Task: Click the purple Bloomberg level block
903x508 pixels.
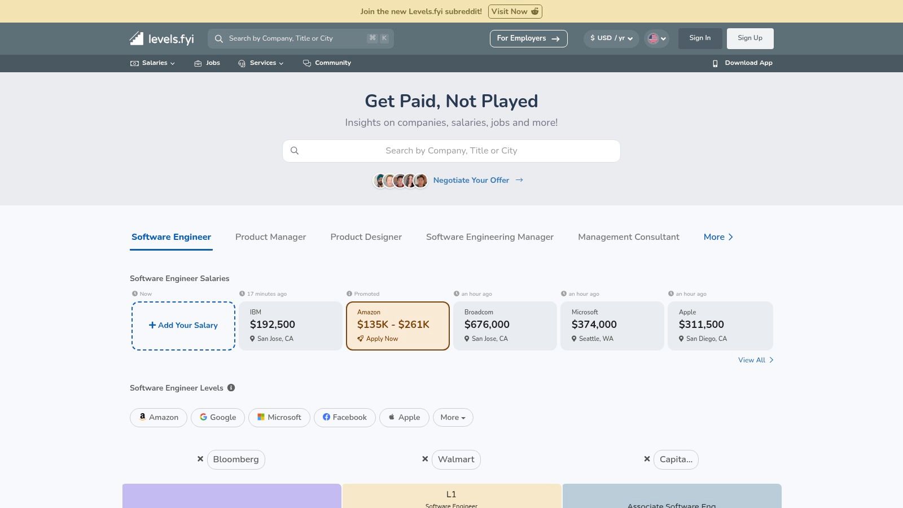Action: 232,496
